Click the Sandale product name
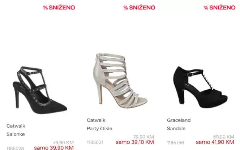This screenshot has width=240, height=150. [x=176, y=128]
